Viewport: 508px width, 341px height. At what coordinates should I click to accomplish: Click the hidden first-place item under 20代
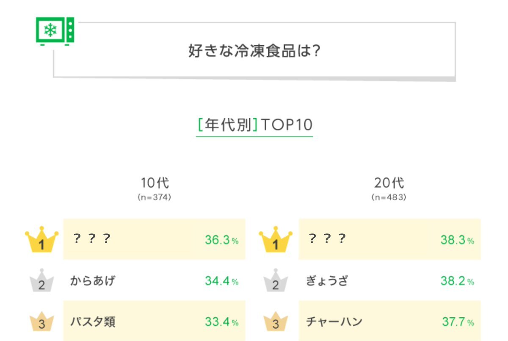(327, 239)
